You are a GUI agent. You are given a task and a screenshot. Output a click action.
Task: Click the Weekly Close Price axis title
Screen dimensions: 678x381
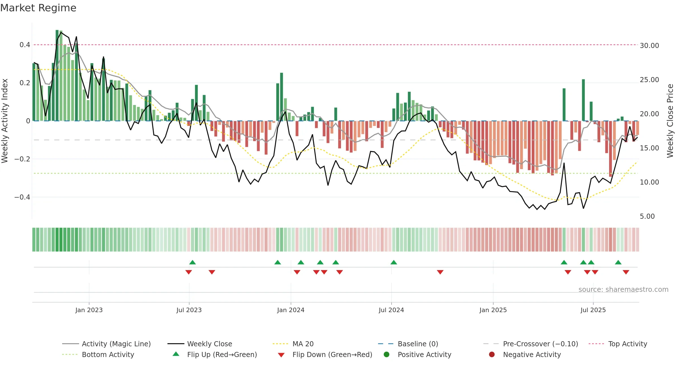point(670,121)
